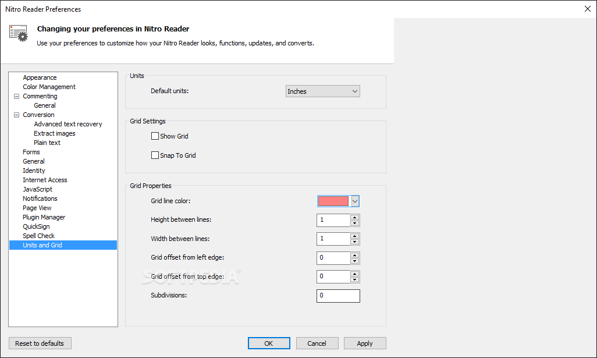The image size is (597, 358).
Task: Click the Apply button
Action: coord(365,343)
